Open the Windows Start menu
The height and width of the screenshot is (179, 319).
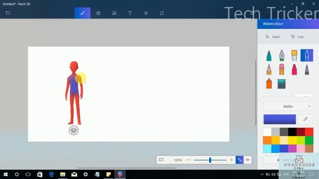pos(5,175)
